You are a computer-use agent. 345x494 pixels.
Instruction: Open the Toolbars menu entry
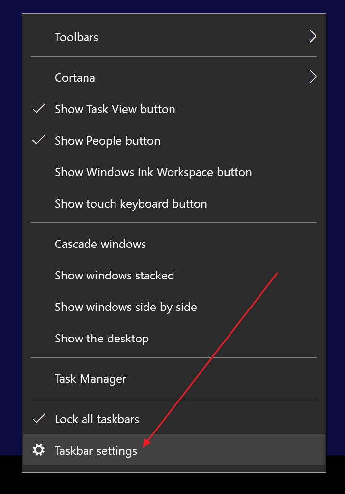click(x=77, y=37)
